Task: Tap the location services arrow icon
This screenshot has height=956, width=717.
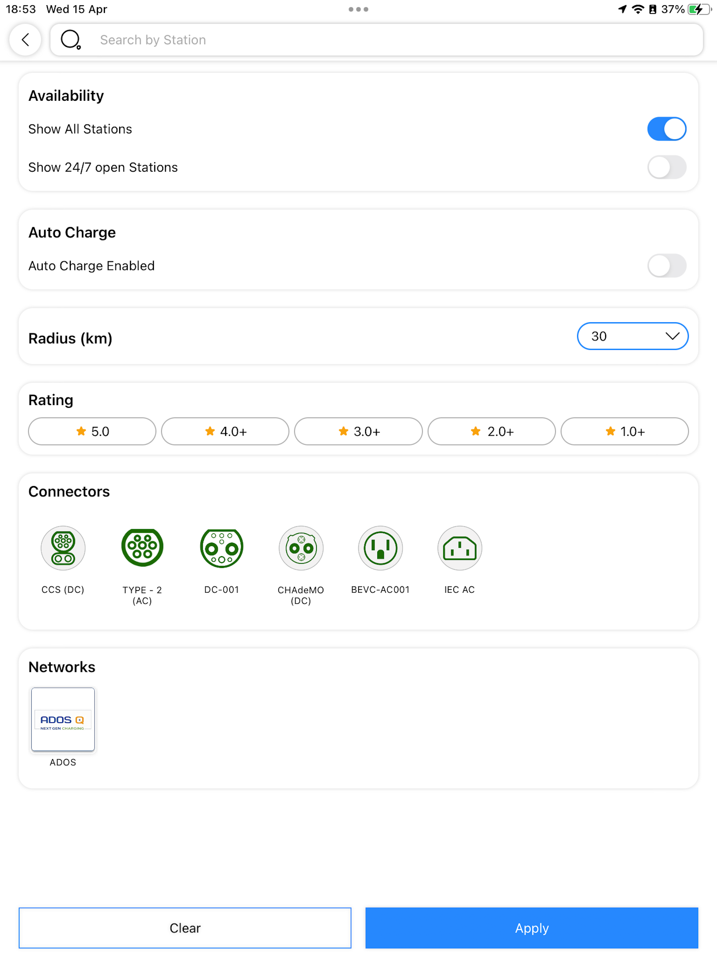Action: point(623,9)
